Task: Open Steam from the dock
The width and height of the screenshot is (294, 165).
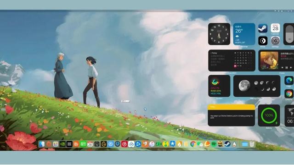Action: [227, 144]
